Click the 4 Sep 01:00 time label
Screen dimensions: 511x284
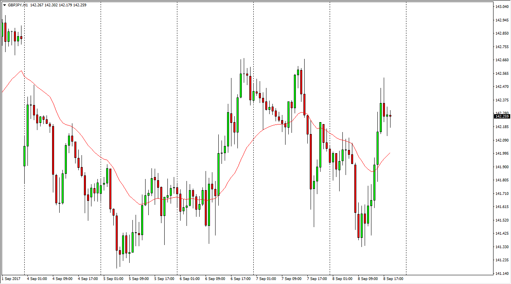[37, 279]
